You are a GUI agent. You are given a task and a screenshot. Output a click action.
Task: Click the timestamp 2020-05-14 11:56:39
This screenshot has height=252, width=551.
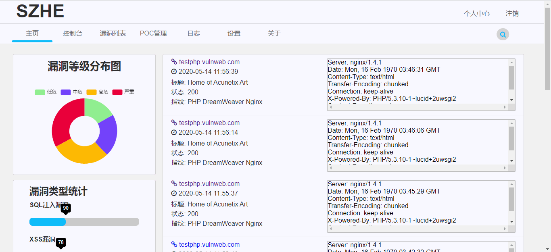pos(208,72)
